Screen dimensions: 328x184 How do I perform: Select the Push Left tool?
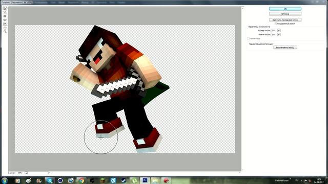click(x=5, y=24)
